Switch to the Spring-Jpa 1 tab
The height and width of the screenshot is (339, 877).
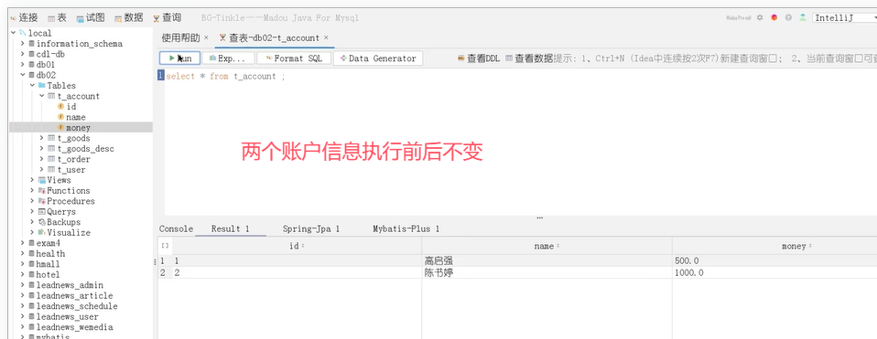[x=311, y=229]
